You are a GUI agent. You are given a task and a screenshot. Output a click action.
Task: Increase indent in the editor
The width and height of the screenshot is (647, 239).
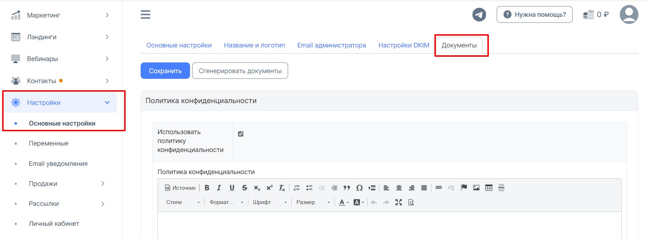click(x=334, y=188)
